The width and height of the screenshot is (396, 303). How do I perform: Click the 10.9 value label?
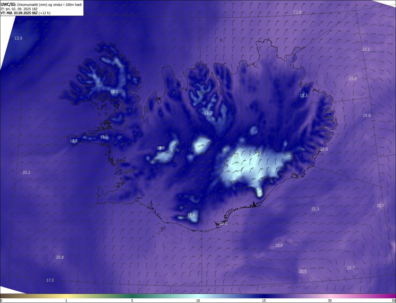tap(161, 148)
